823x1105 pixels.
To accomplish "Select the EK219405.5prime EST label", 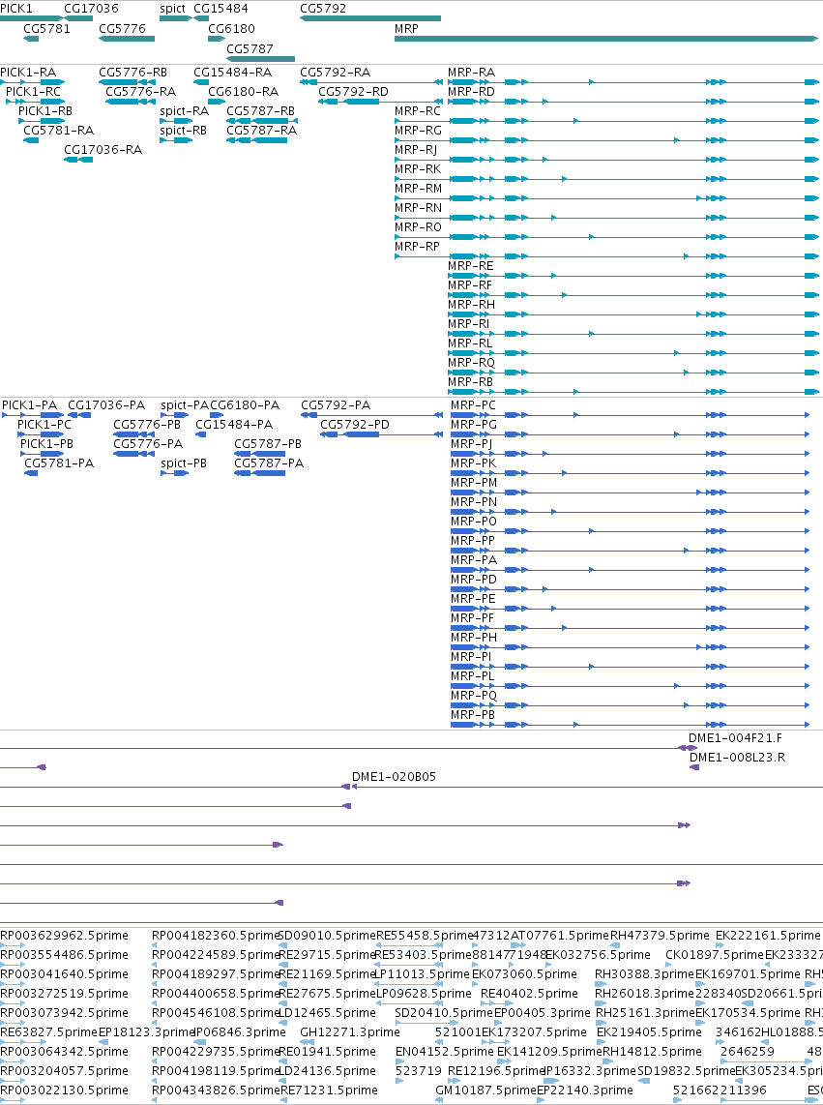I will [x=649, y=1032].
